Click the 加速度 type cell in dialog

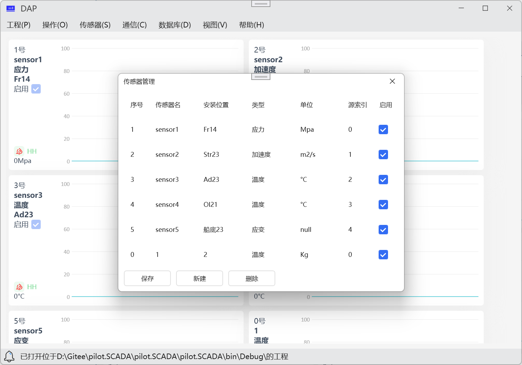pos(261,155)
